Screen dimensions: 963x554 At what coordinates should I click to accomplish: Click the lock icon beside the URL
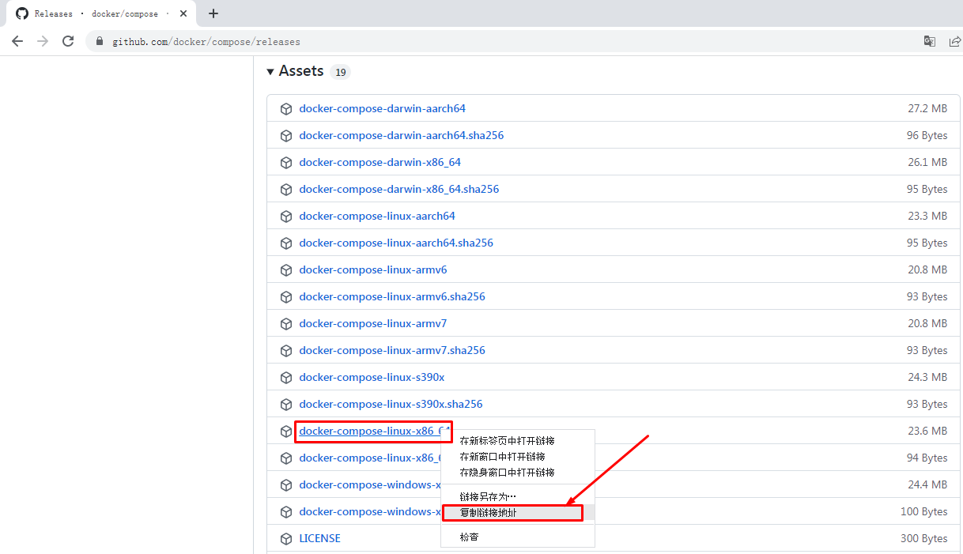(x=100, y=41)
